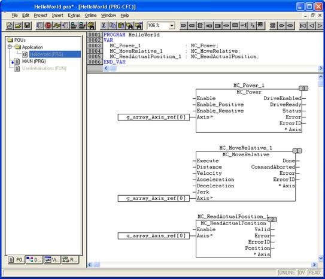Click the g_array_Axis_ref[0] input of MC_MoveRelative

coord(154,198)
